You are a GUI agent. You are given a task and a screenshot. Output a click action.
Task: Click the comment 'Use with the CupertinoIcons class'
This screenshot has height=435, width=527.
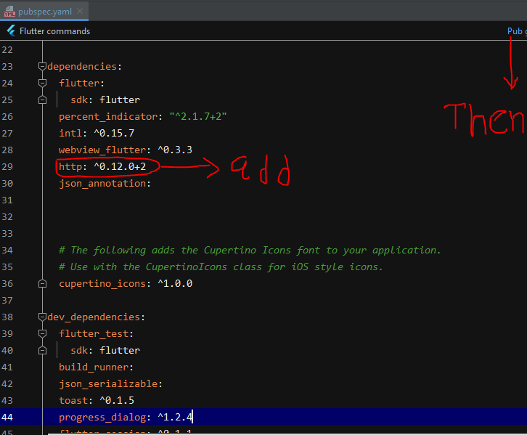pos(221,267)
